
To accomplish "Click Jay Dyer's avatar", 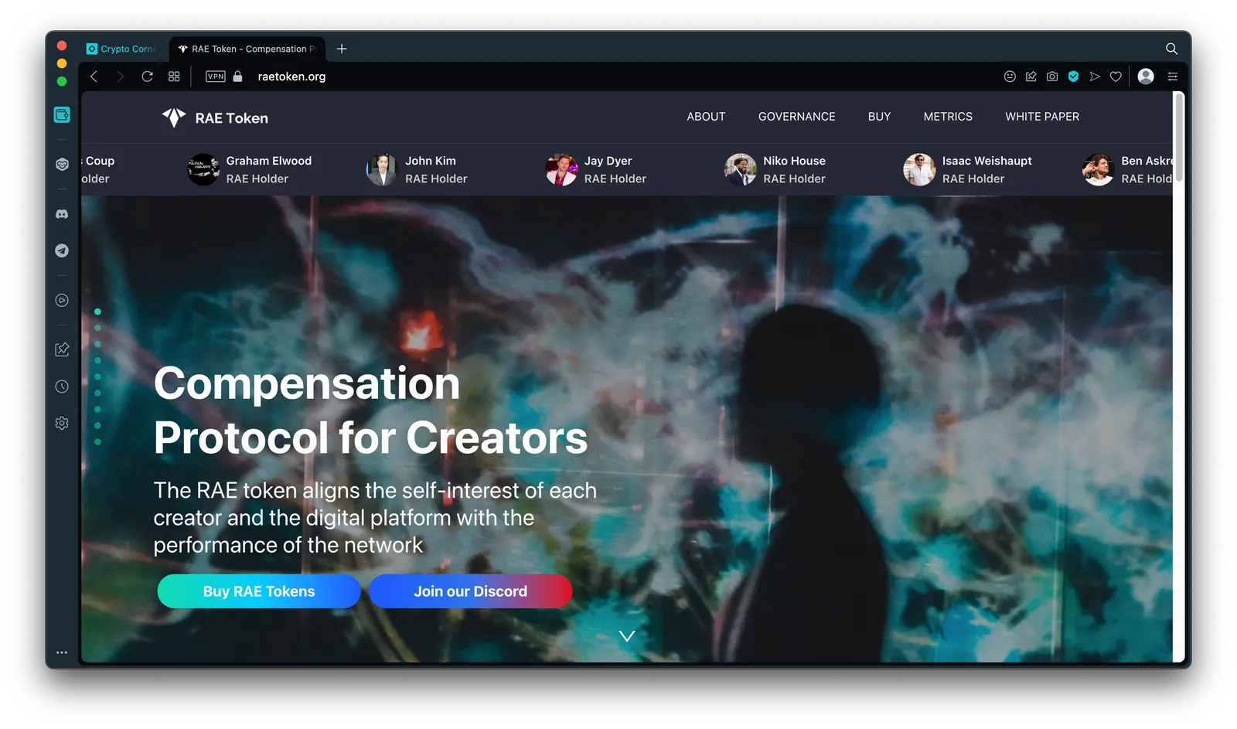I will click(561, 169).
